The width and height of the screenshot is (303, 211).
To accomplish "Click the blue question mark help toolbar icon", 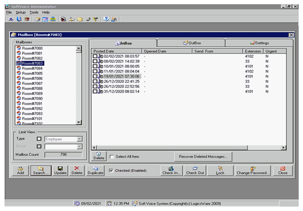I will click(106, 19).
